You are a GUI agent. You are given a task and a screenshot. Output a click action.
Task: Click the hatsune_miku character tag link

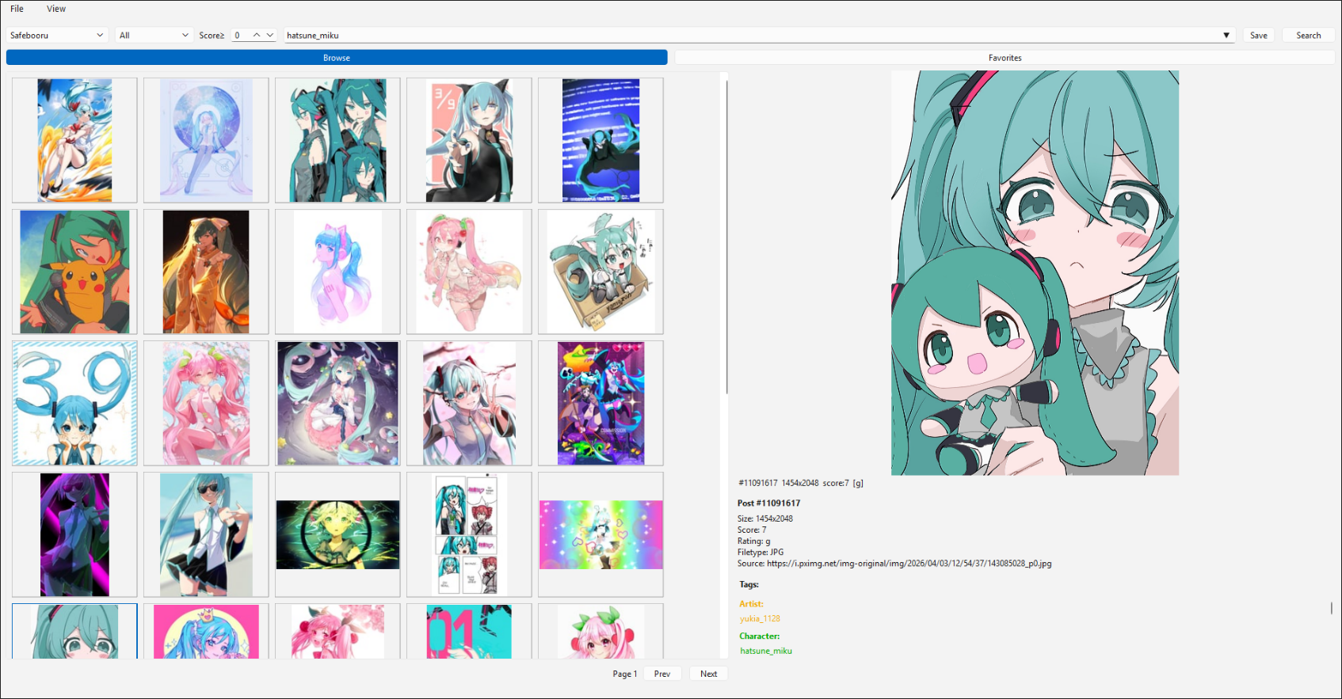(766, 651)
